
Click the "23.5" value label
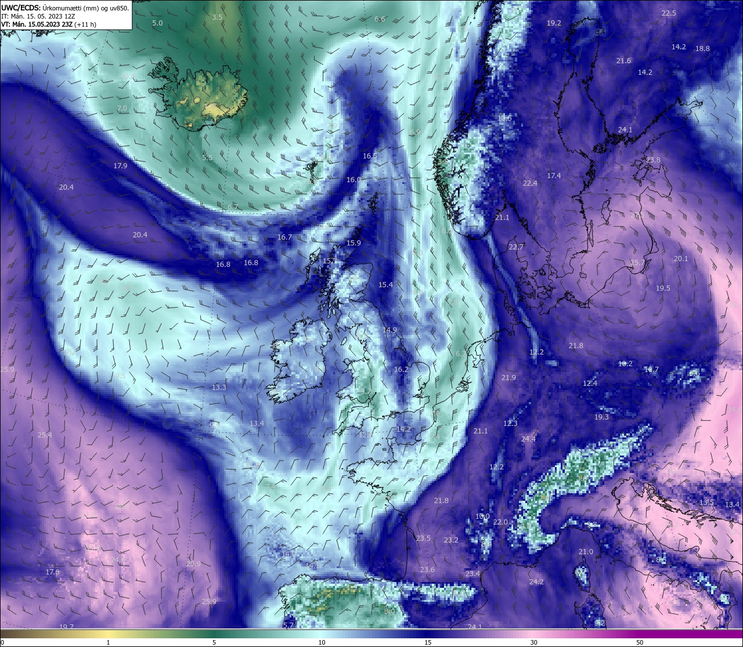[423, 538]
